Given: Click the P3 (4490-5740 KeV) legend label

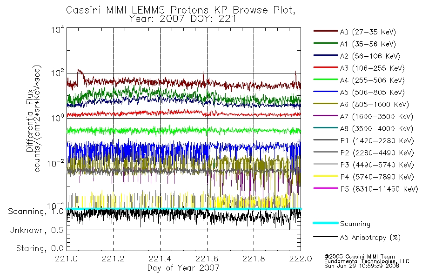Looking at the screenshot, I should [377, 165].
